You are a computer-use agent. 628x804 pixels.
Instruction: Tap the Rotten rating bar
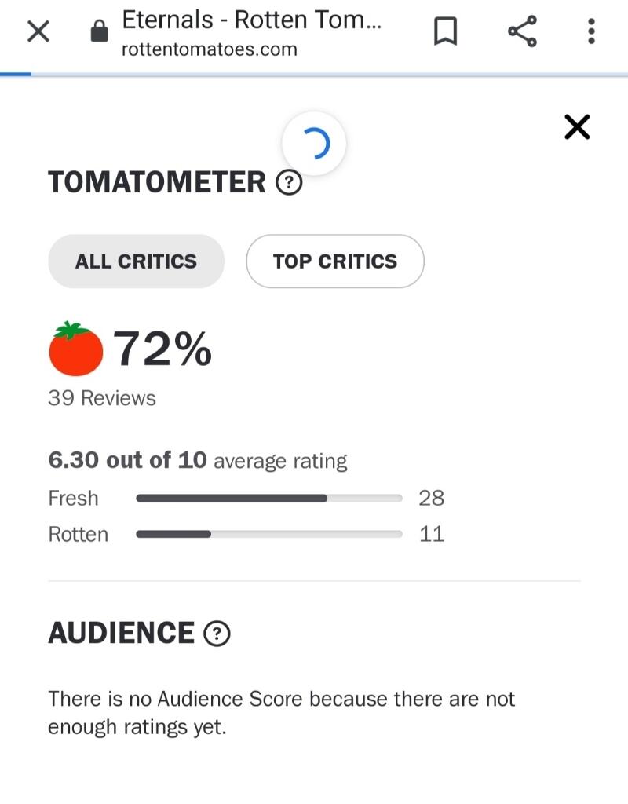(x=268, y=535)
